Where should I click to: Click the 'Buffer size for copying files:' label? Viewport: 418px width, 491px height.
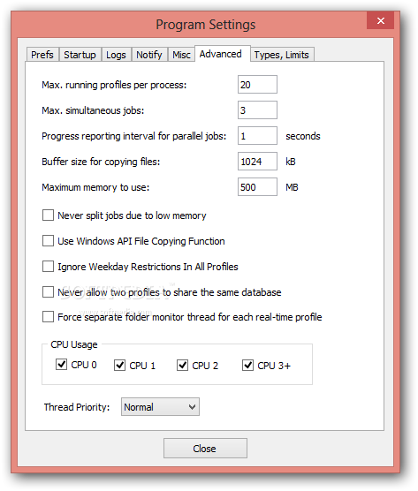point(101,162)
